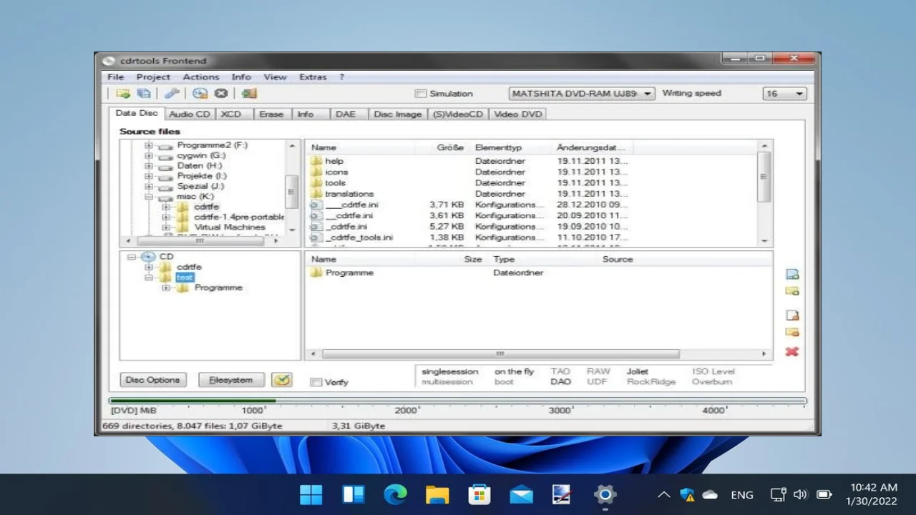Image resolution: width=916 pixels, height=515 pixels.
Task: Show hidden system tray icons
Action: 664,494
